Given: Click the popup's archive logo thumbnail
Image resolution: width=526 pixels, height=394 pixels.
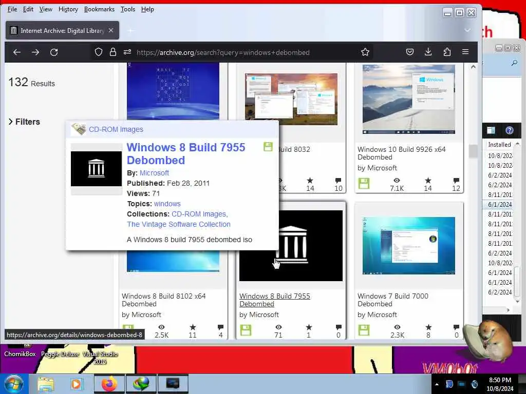Looking at the screenshot, I should click(x=96, y=168).
